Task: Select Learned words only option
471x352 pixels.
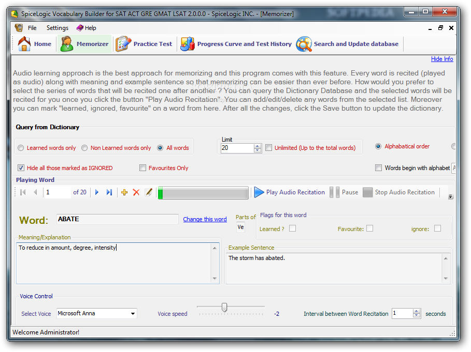Action: click(x=47, y=148)
